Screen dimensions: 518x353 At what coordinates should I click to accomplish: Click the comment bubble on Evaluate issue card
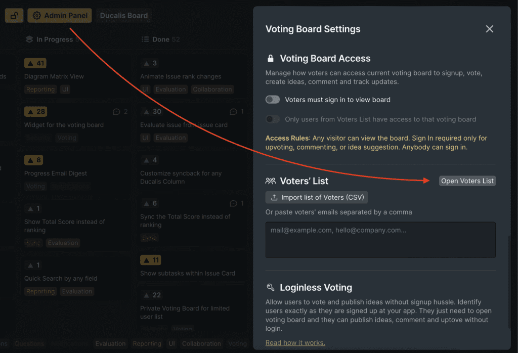pyautogui.click(x=233, y=112)
